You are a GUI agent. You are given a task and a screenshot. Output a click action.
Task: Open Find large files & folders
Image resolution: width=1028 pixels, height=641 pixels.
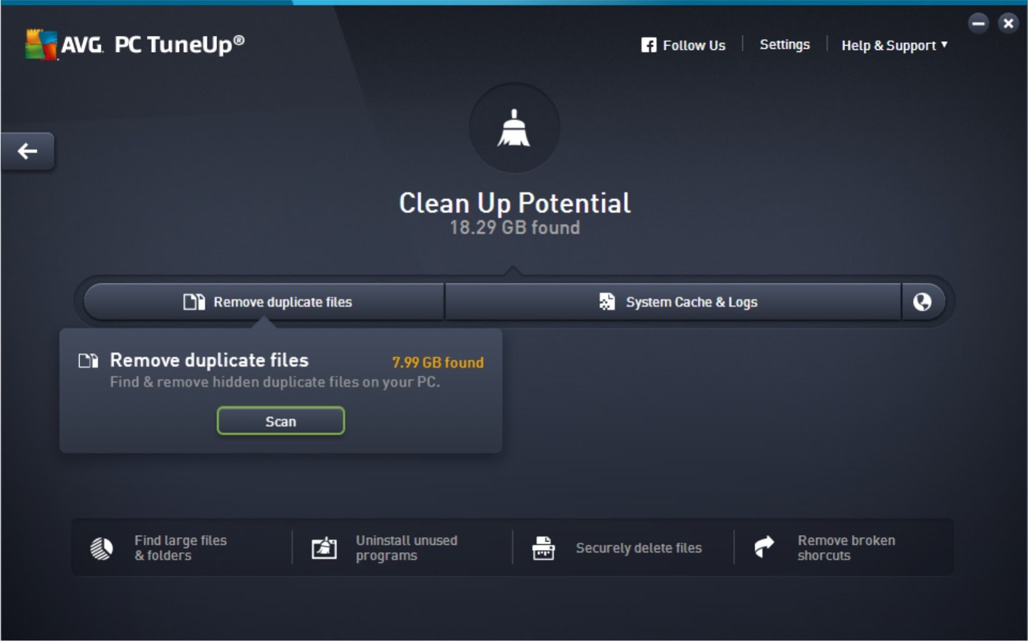tap(181, 548)
